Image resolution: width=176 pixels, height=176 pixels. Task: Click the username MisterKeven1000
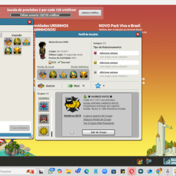(59, 42)
